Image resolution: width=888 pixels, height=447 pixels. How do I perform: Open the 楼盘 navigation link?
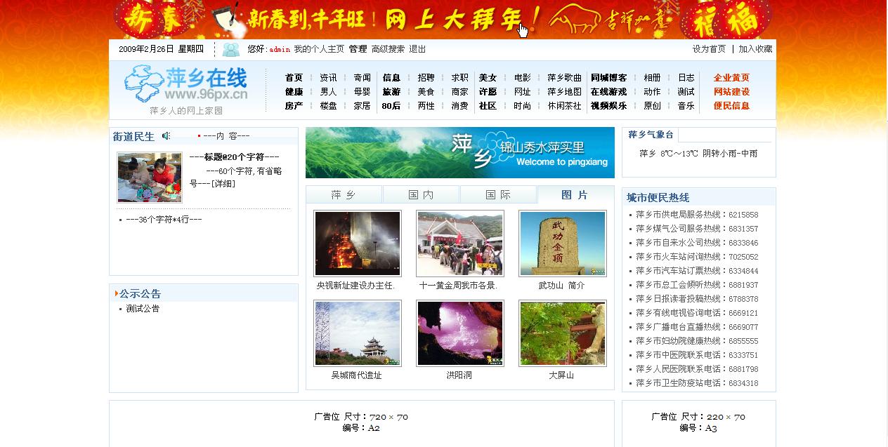tap(328, 106)
